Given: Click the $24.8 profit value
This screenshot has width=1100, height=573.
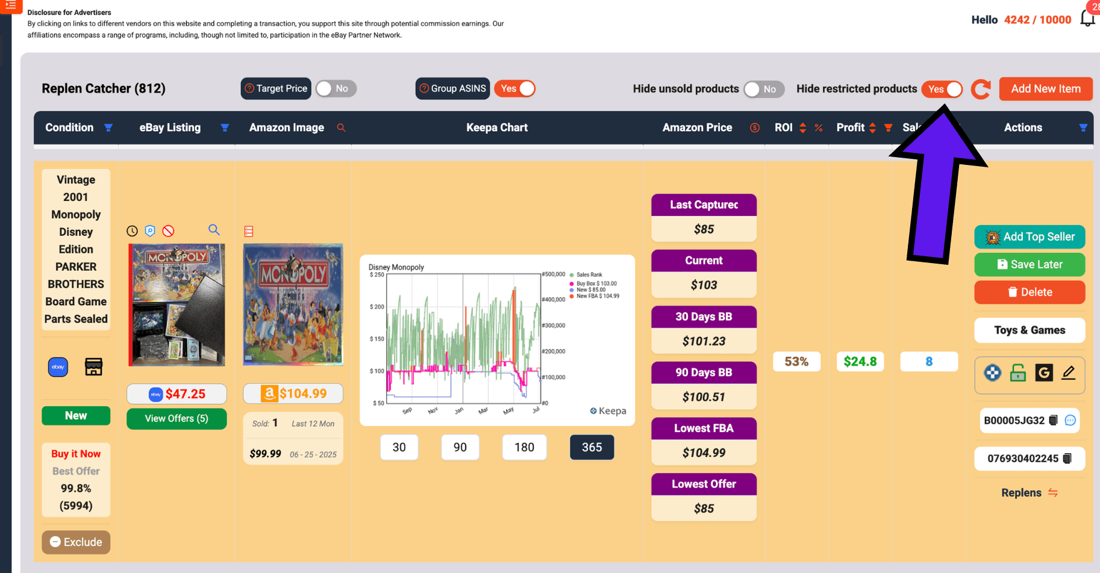Looking at the screenshot, I should [x=860, y=361].
